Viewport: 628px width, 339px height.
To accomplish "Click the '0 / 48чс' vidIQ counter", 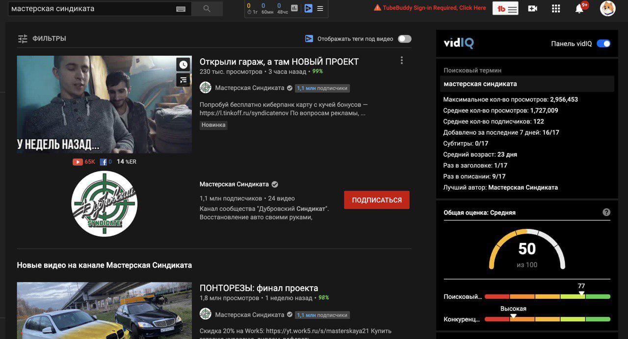I will (282, 8).
